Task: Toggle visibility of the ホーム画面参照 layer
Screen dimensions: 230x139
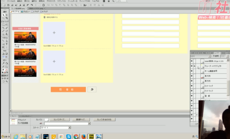Action: click(192, 71)
